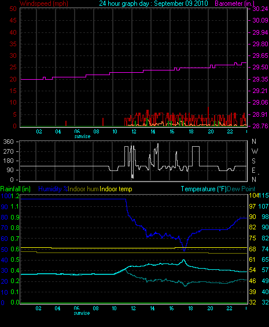This screenshot has height=327, width=269.
Task: Click the 'Rainfall (in)' green legend label
Action: click(16, 189)
